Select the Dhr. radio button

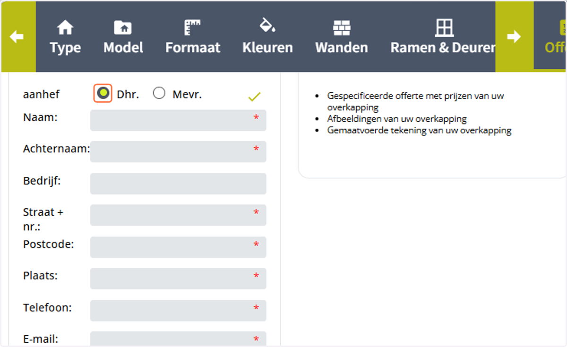103,93
